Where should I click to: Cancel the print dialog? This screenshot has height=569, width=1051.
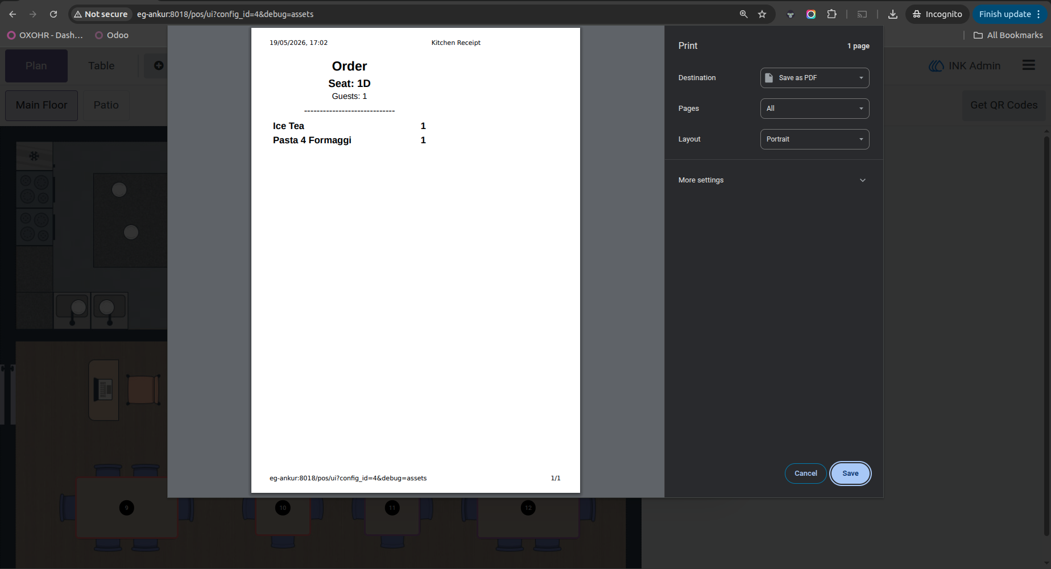[805, 474]
